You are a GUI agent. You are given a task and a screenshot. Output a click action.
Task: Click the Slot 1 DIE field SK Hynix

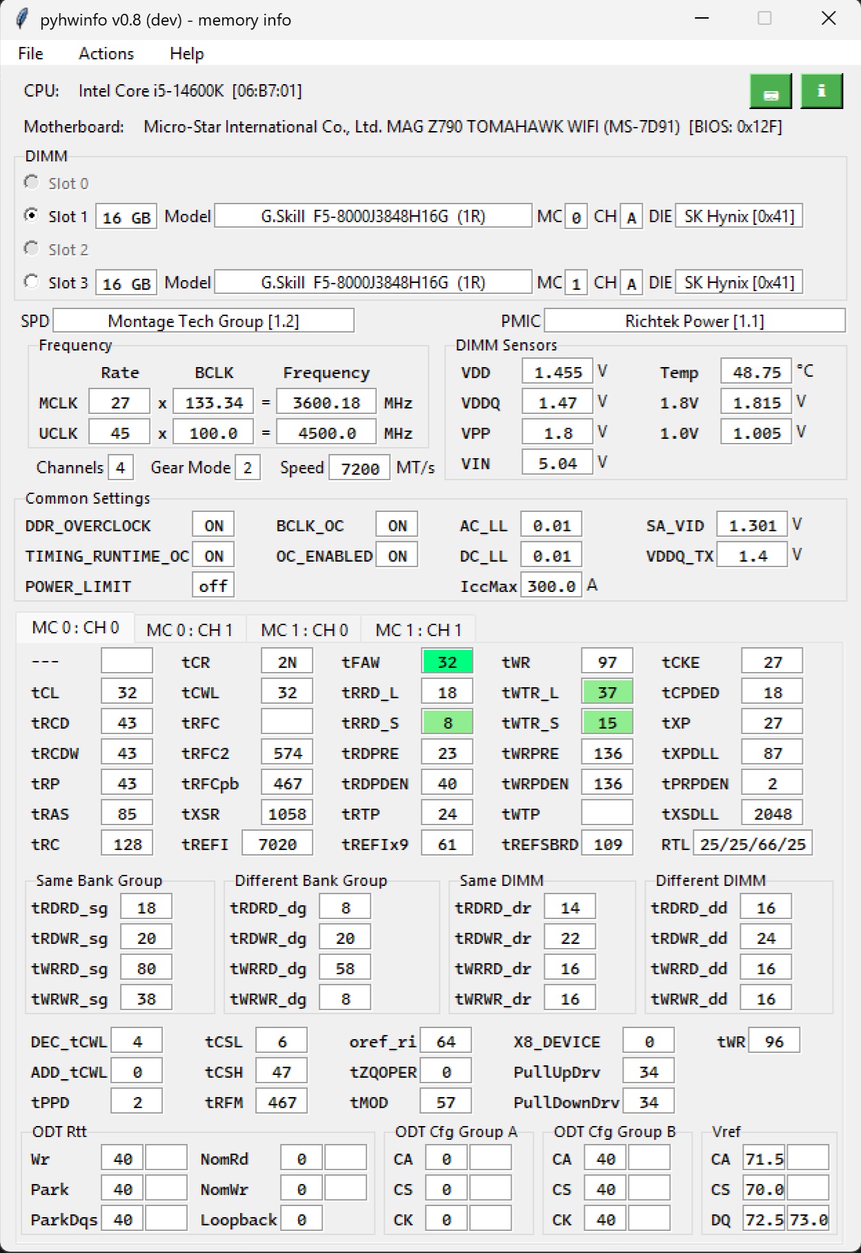pos(739,217)
